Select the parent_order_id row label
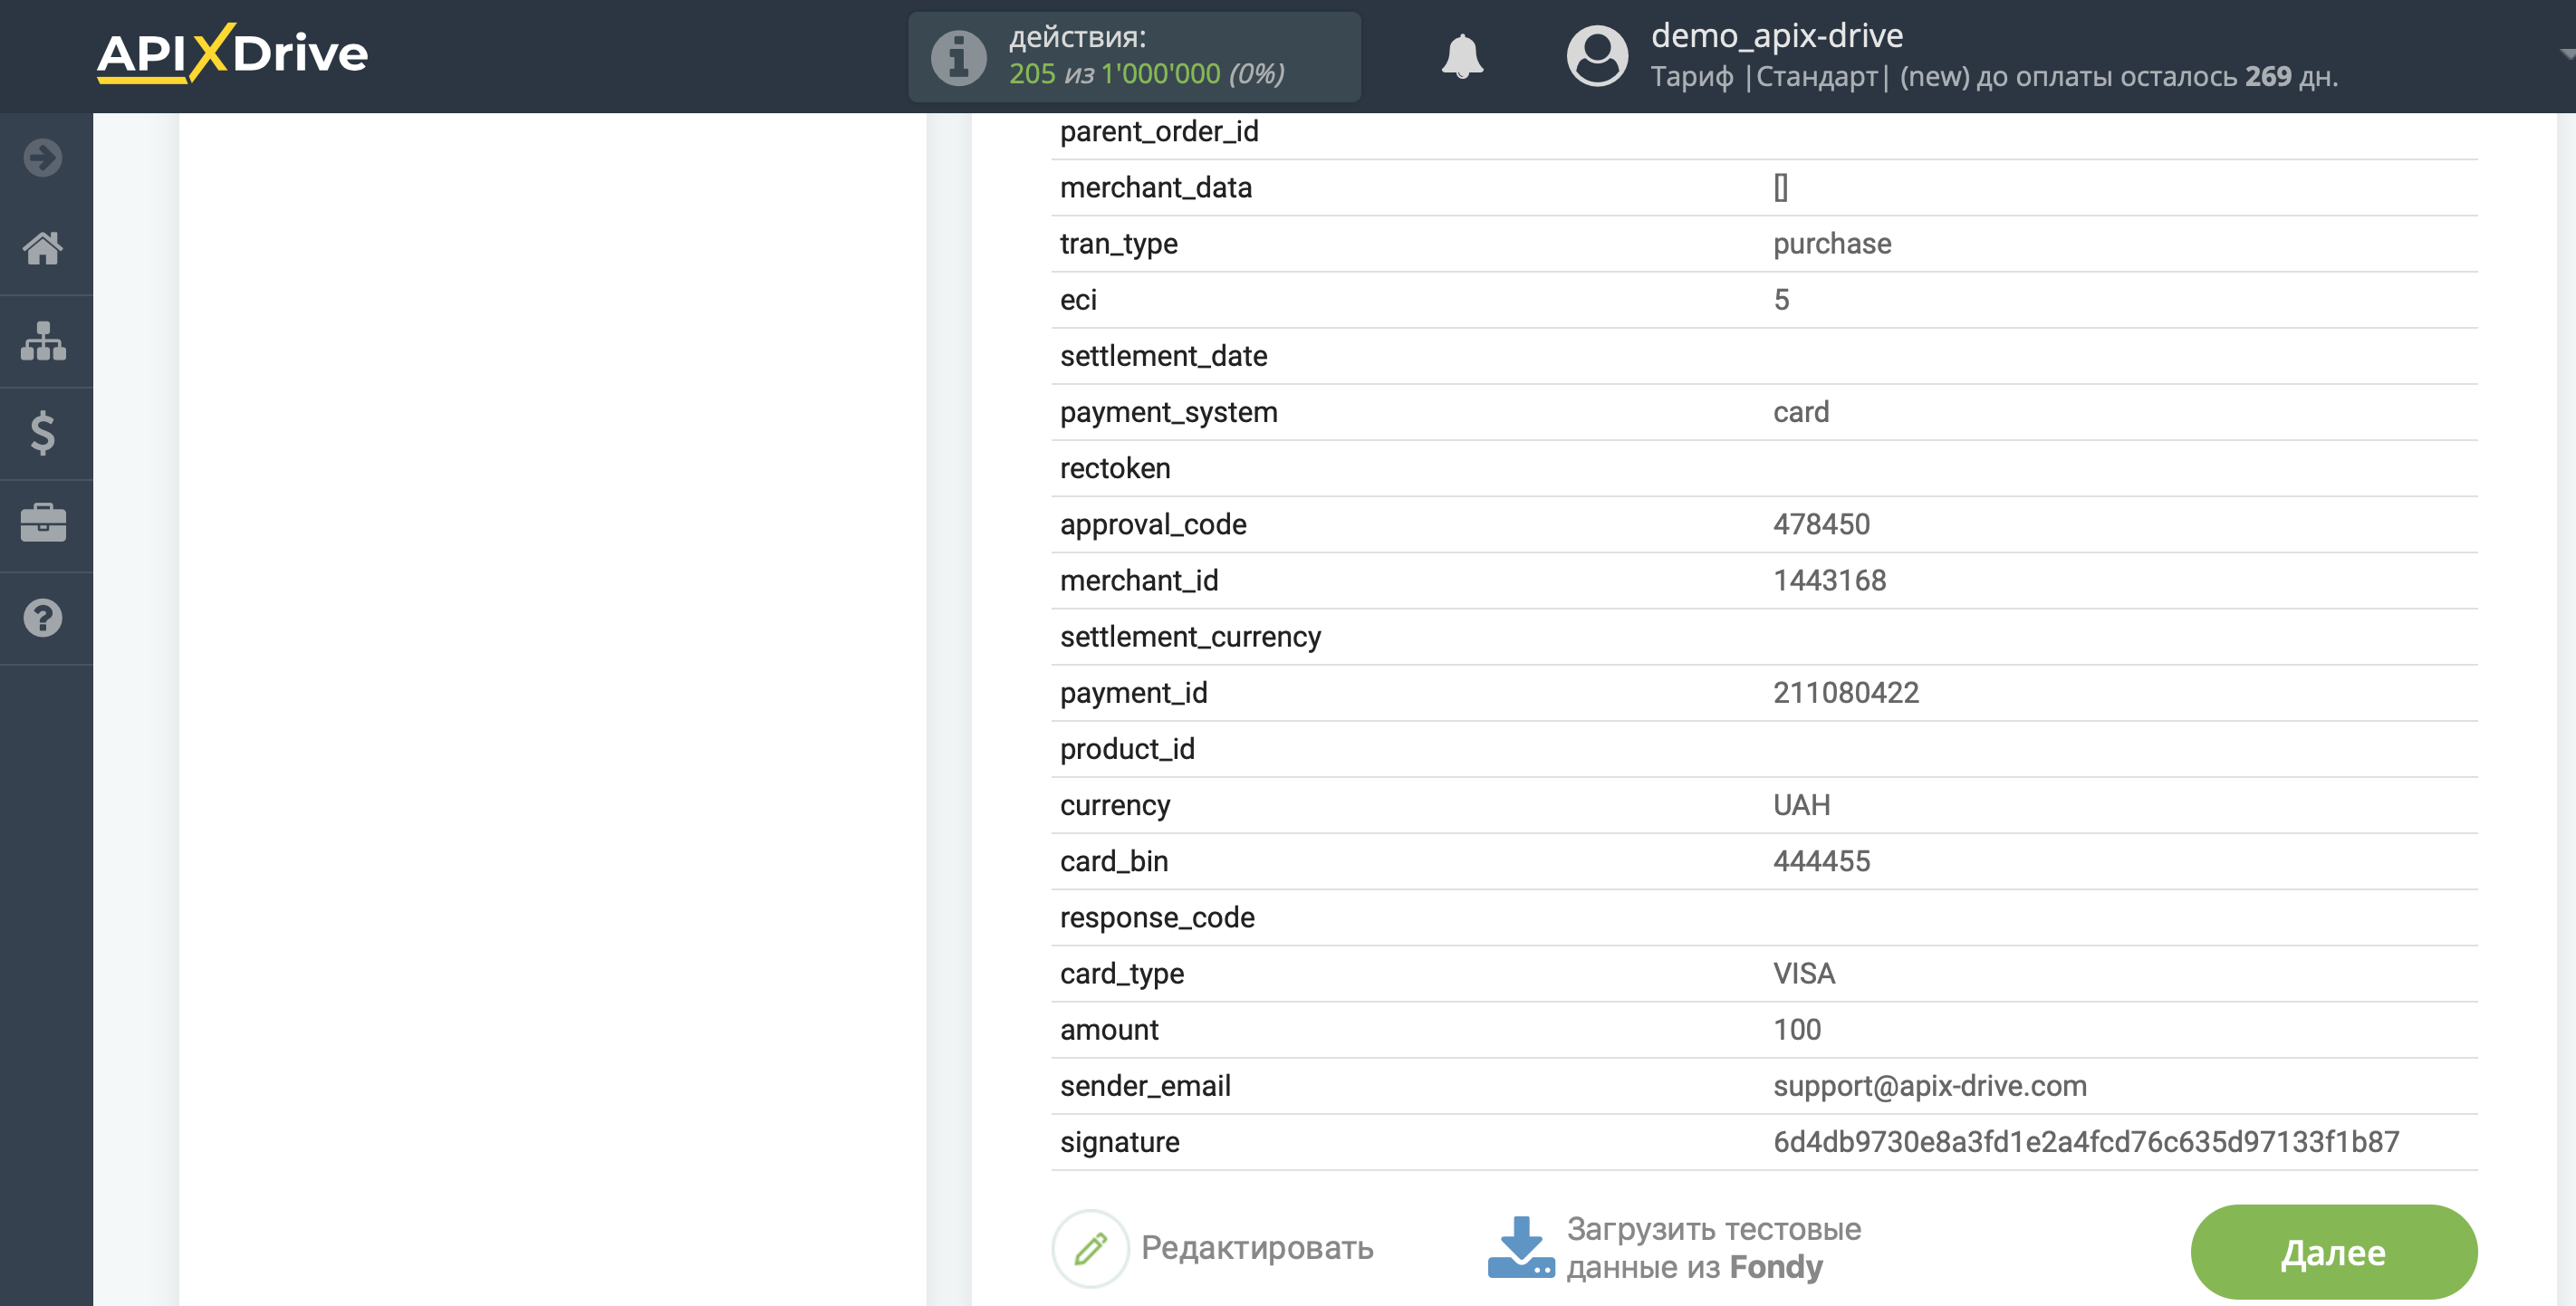Viewport: 2576px width, 1306px height. [x=1159, y=132]
